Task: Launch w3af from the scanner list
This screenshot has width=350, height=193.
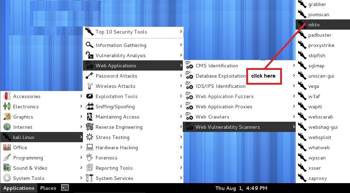Action: [x=323, y=96]
